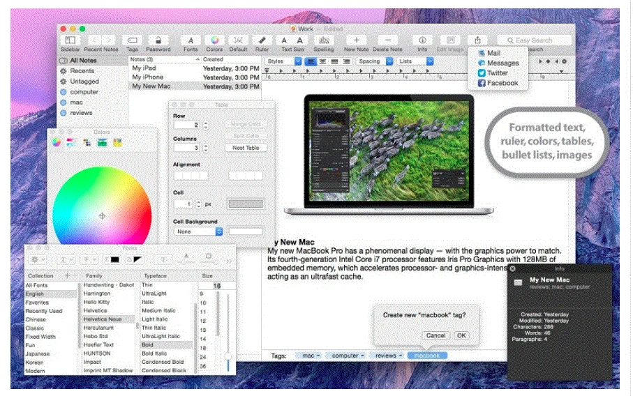Adjust the Columns count stepper
Screen dimensions: 633x396
tap(206, 148)
